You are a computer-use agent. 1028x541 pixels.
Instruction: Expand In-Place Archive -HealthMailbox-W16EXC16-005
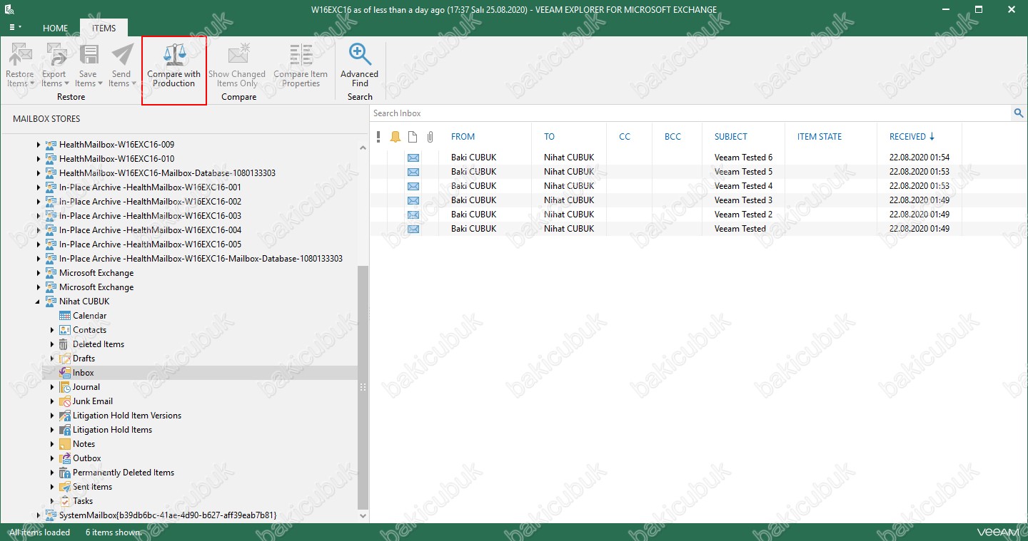tap(39, 244)
